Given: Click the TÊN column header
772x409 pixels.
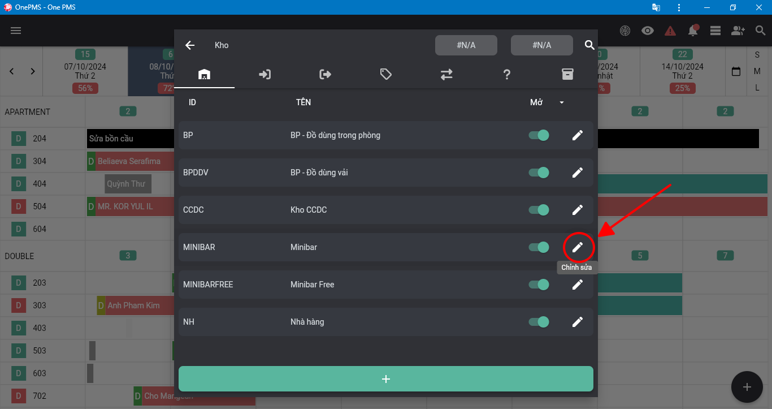Looking at the screenshot, I should click(303, 102).
